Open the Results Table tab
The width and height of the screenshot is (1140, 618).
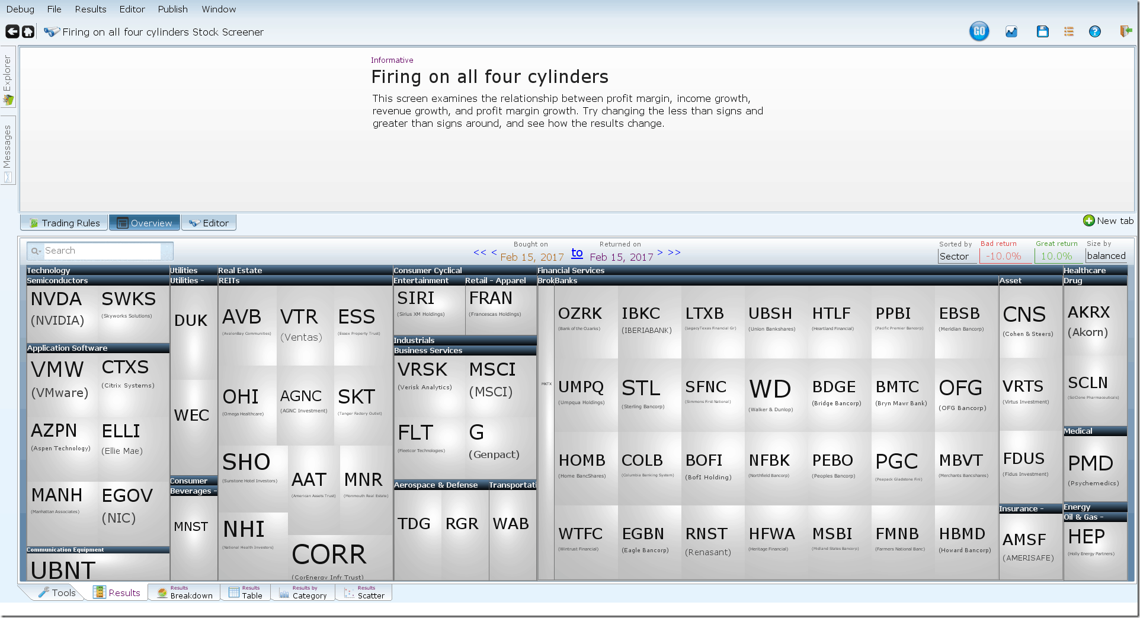coord(245,593)
